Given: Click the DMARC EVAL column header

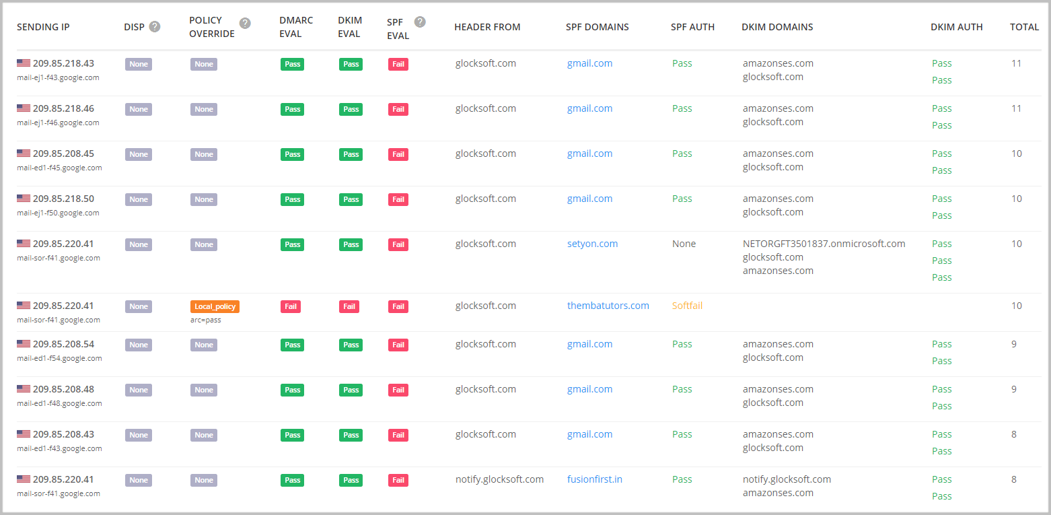Looking at the screenshot, I should (x=296, y=27).
